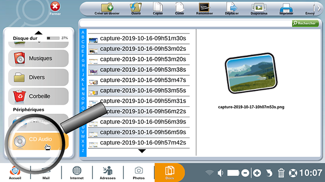This screenshot has height=182, width=325.
Task: Select file capture-2019-10-16-09h53m55s
Action: tap(139, 91)
